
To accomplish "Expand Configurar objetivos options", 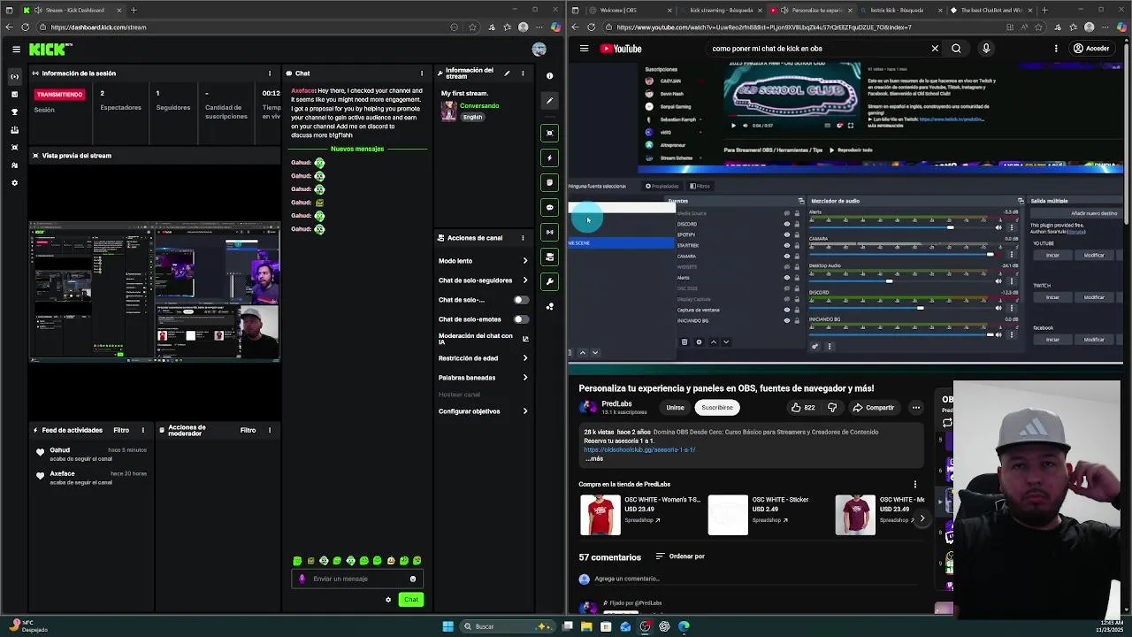I will (x=483, y=411).
